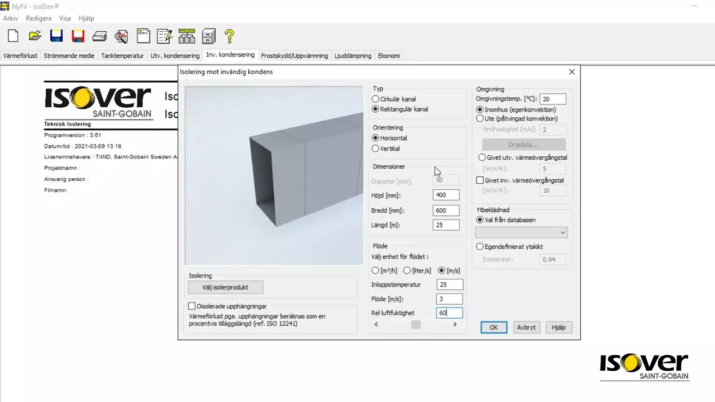The width and height of the screenshot is (715, 402).
Task: Open the Visa menu
Action: pyautogui.click(x=65, y=18)
